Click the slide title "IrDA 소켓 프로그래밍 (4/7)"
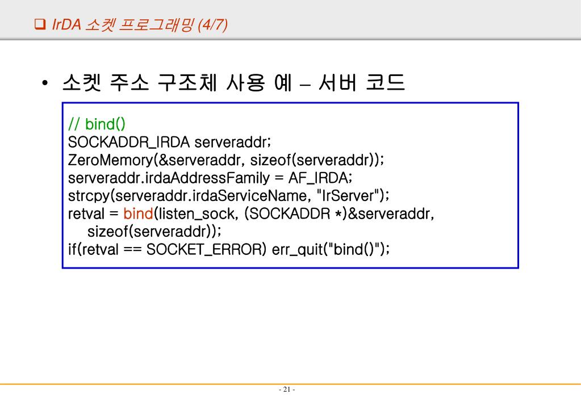The image size is (581, 402). (139, 25)
